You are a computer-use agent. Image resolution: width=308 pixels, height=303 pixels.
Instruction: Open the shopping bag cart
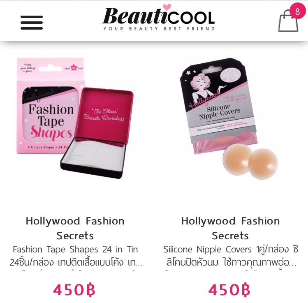tap(288, 21)
